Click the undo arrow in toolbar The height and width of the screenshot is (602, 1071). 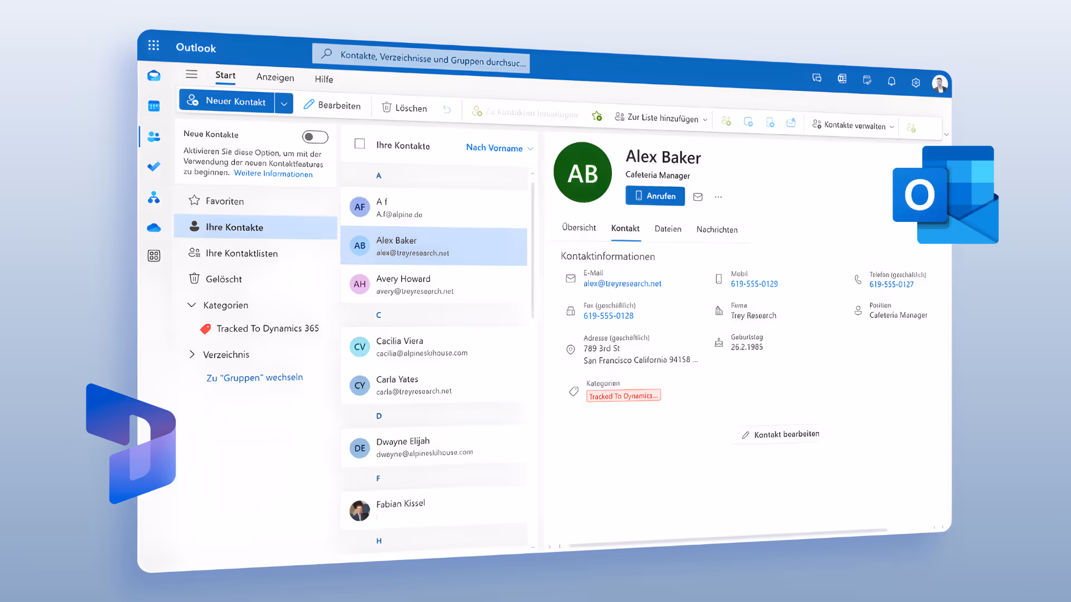click(447, 109)
